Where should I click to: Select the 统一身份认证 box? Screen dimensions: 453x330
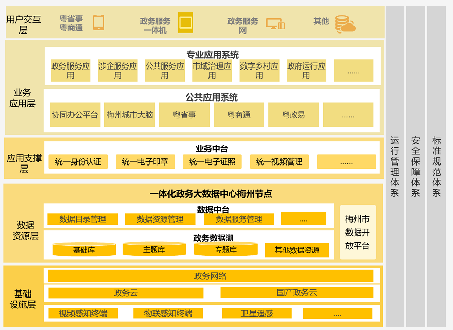tap(78, 161)
